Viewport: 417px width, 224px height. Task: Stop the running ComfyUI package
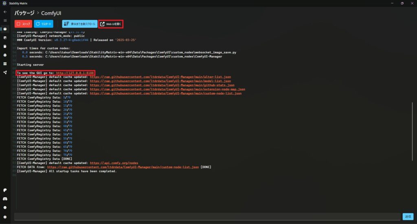click(x=23, y=24)
